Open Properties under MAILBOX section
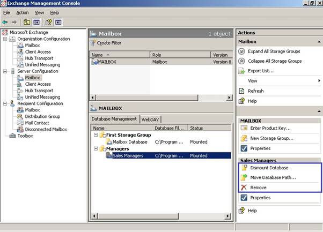 (260, 148)
